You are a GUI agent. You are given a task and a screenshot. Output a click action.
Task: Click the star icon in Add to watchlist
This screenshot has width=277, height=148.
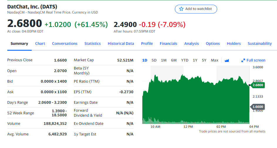pyautogui.click(x=181, y=9)
